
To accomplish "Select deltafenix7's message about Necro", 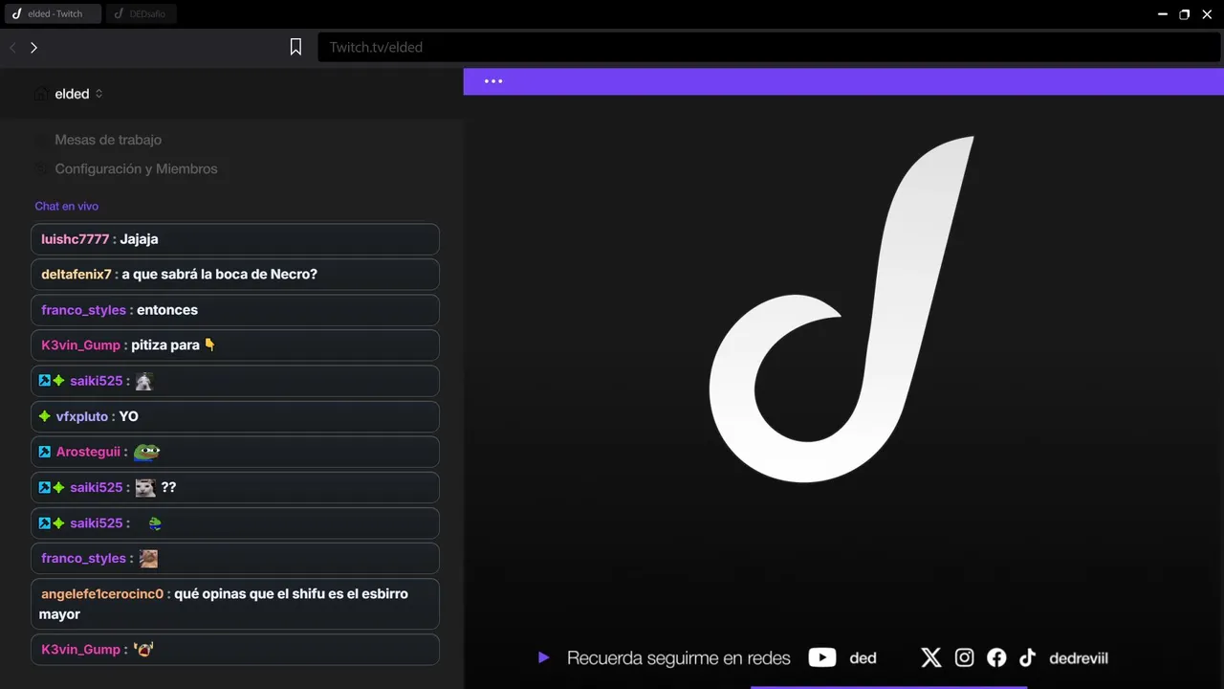I will click(x=235, y=275).
